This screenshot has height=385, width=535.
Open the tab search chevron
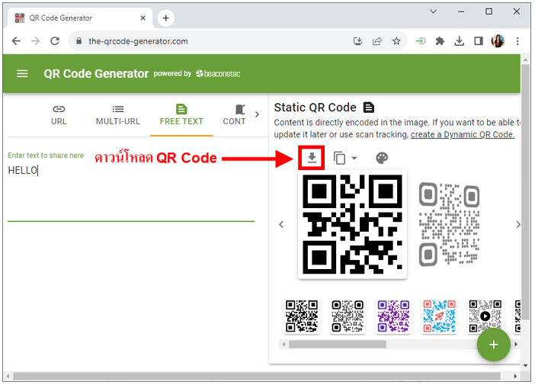[x=434, y=11]
